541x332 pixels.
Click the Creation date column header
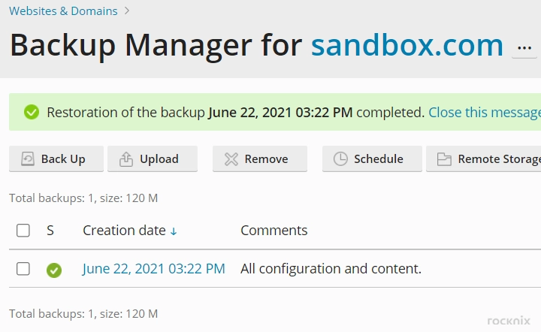pos(124,231)
